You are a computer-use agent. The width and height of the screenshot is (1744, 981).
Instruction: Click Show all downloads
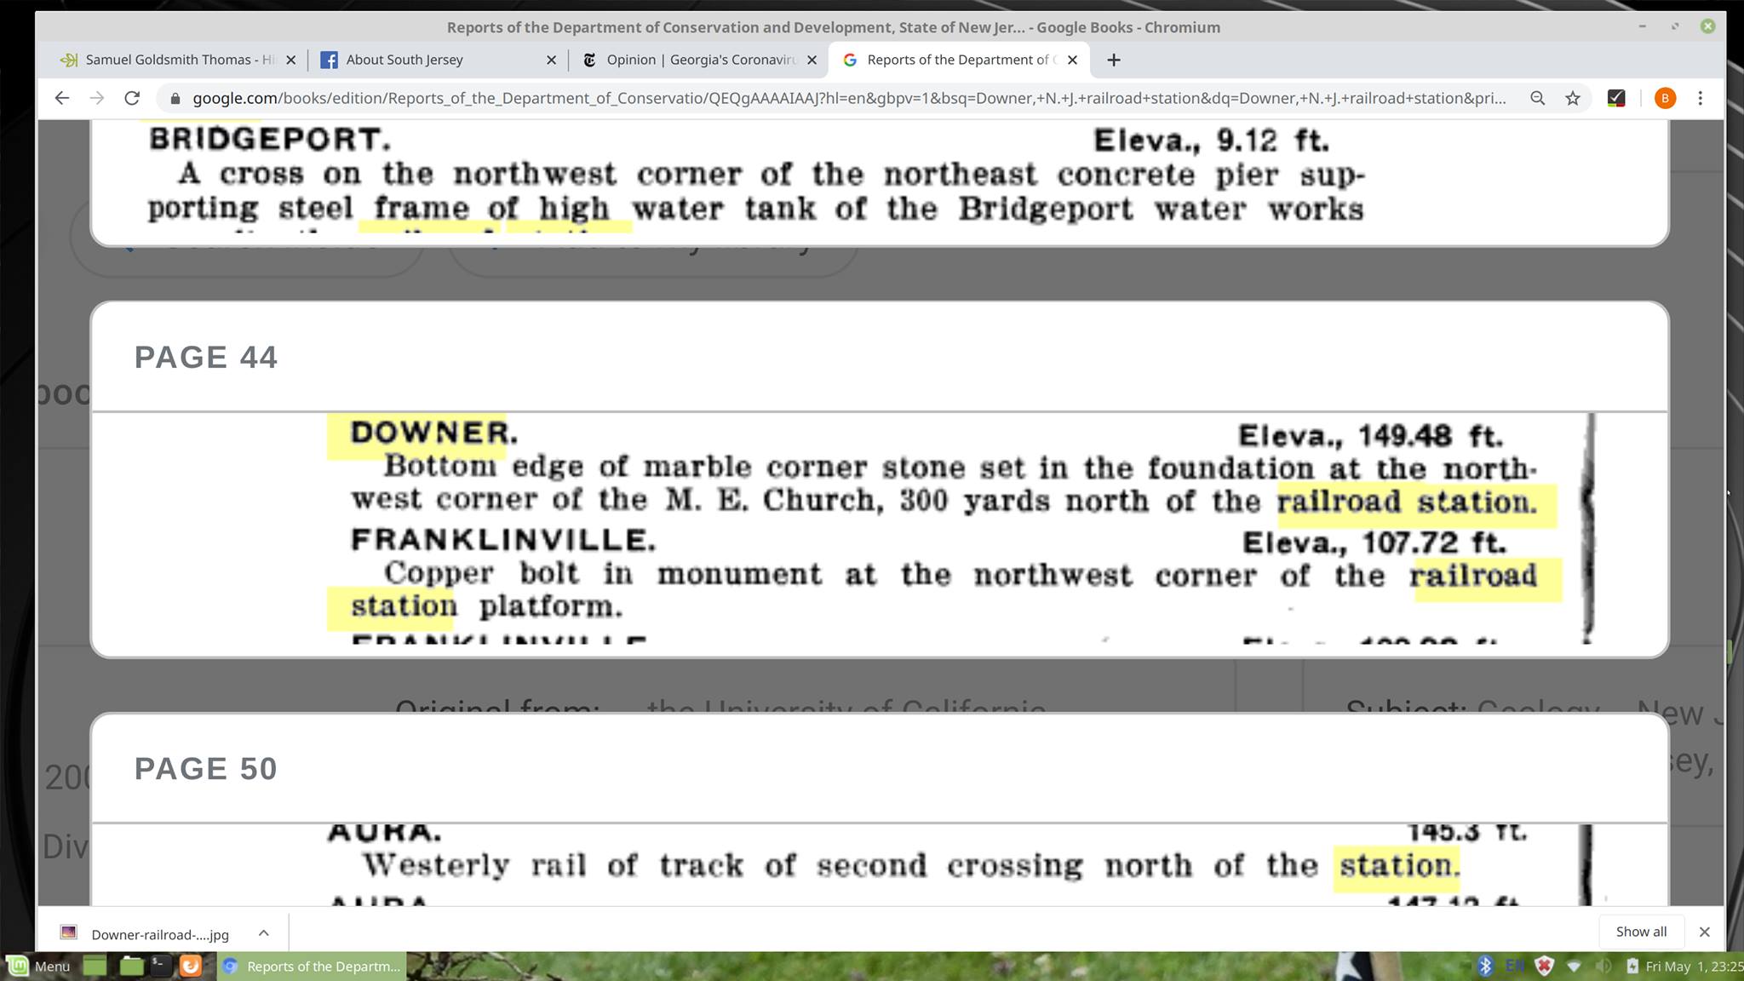1641,932
